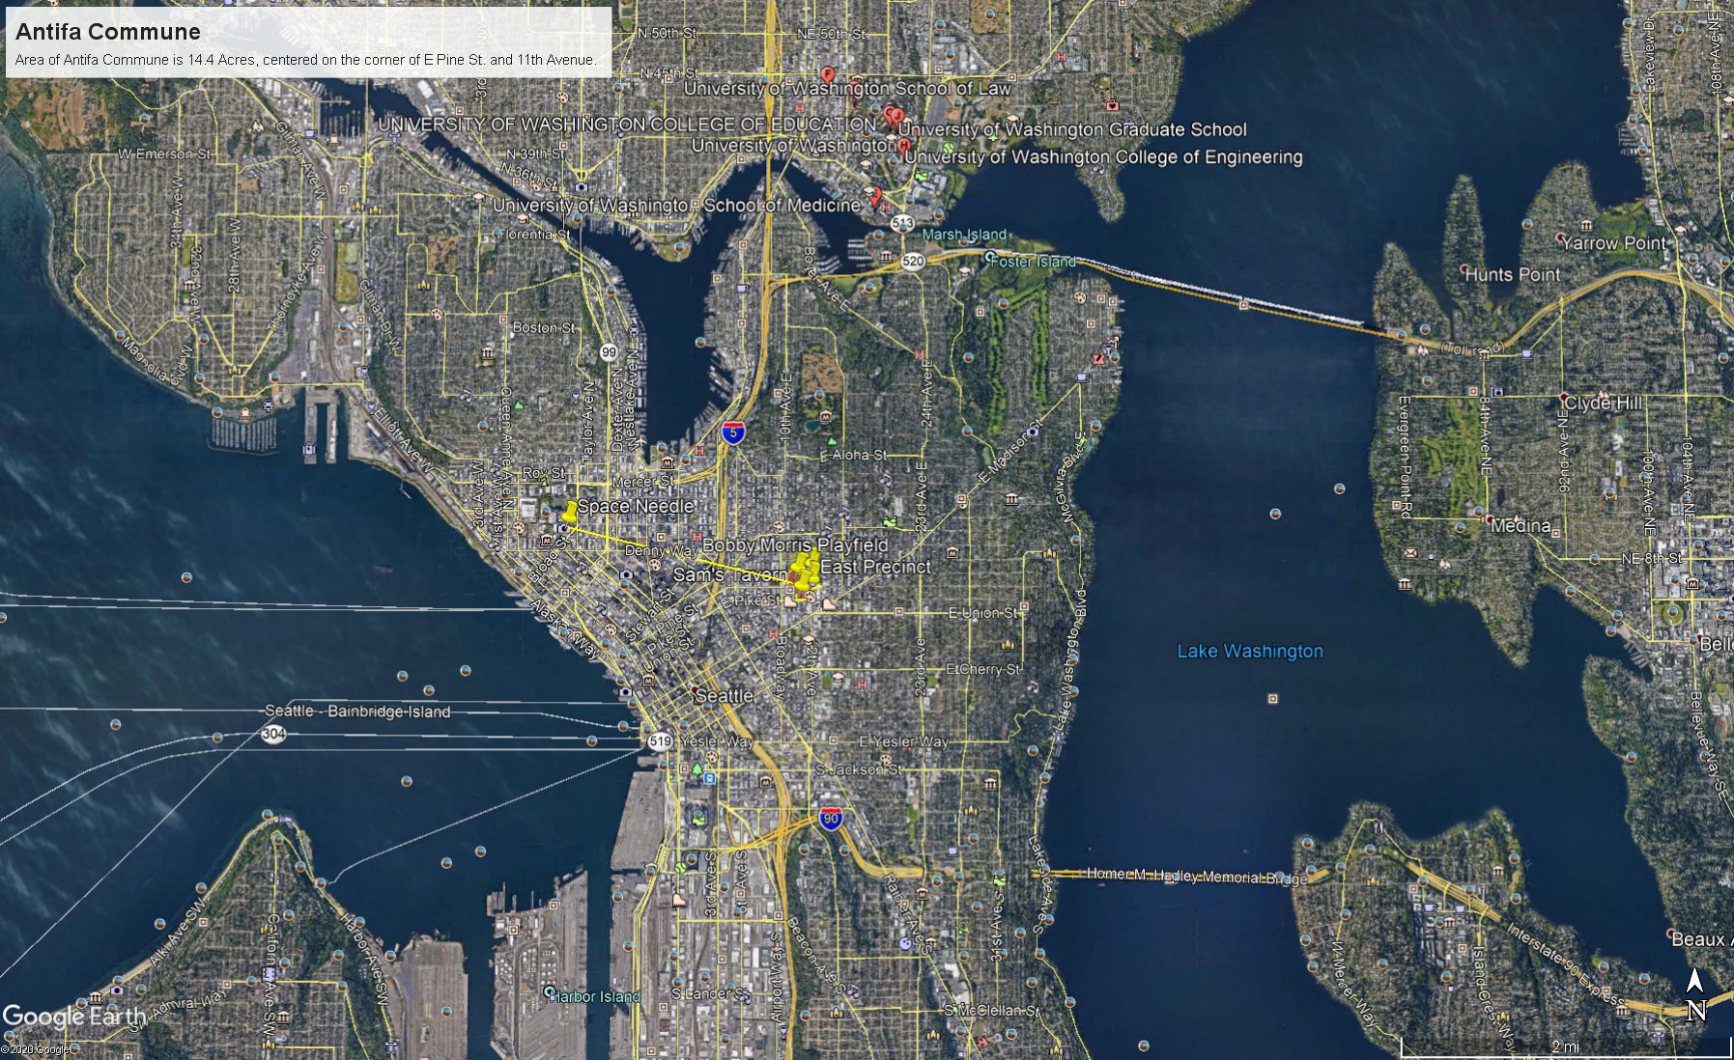Click the Route 99 road shield

point(608,352)
